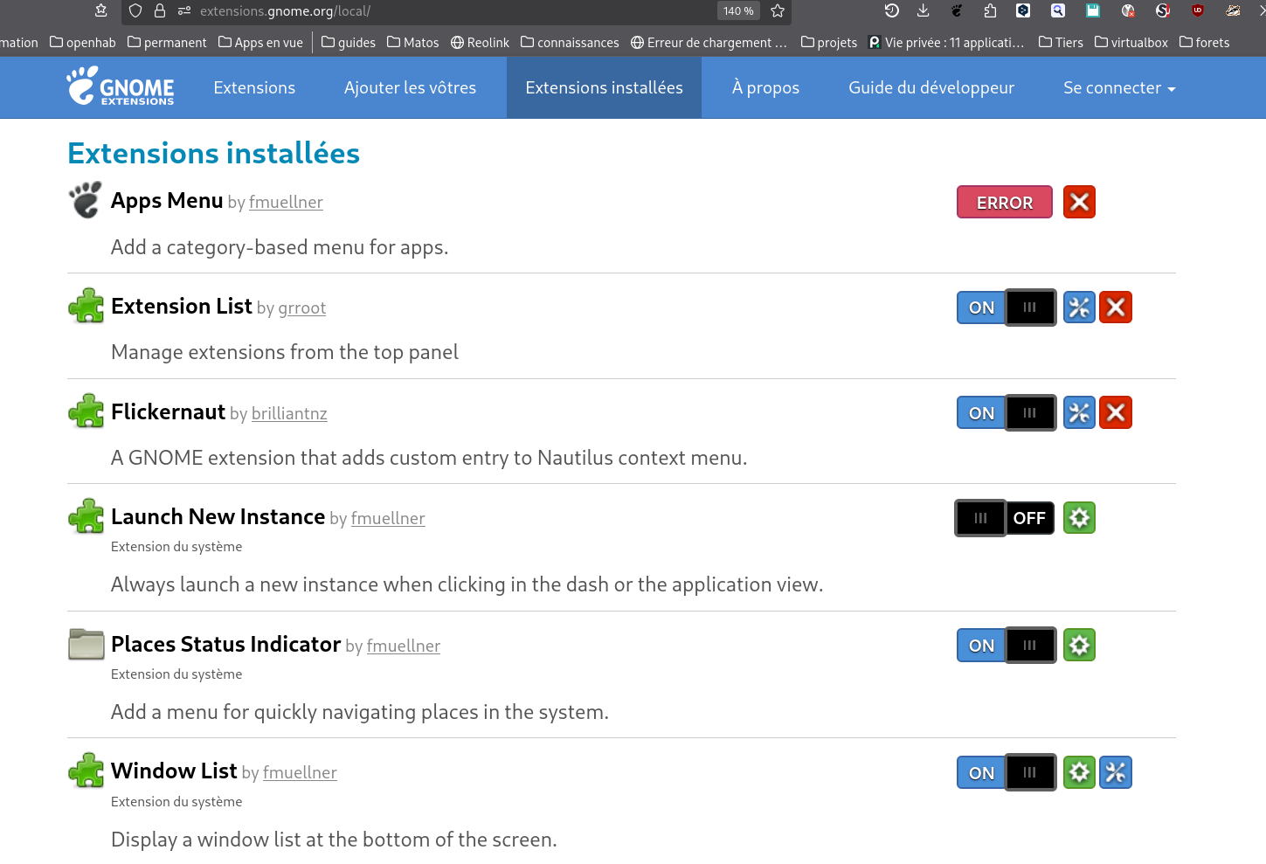Click the green gear for Window List
The width and height of the screenshot is (1266, 864).
1079,772
